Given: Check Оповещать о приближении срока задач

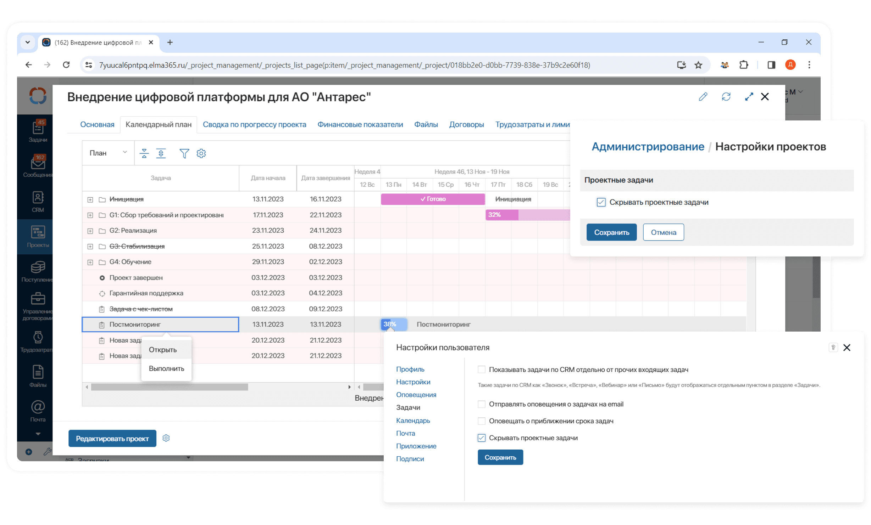Looking at the screenshot, I should [481, 421].
